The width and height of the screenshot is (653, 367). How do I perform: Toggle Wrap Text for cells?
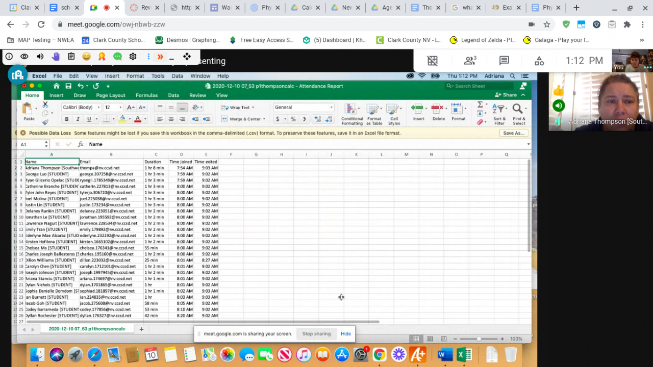tap(238, 108)
